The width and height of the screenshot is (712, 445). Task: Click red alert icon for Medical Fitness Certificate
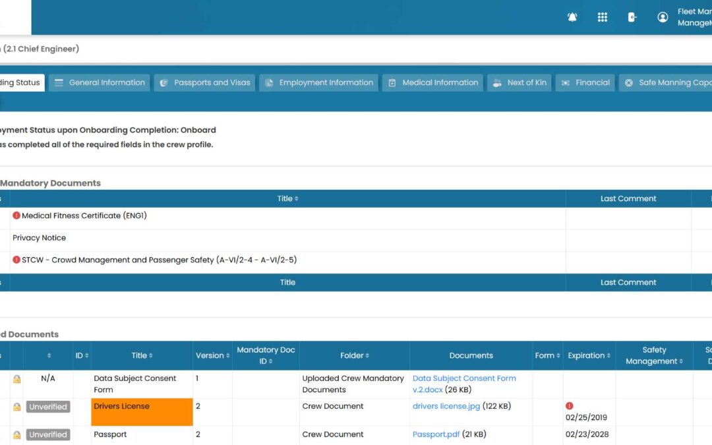point(16,216)
